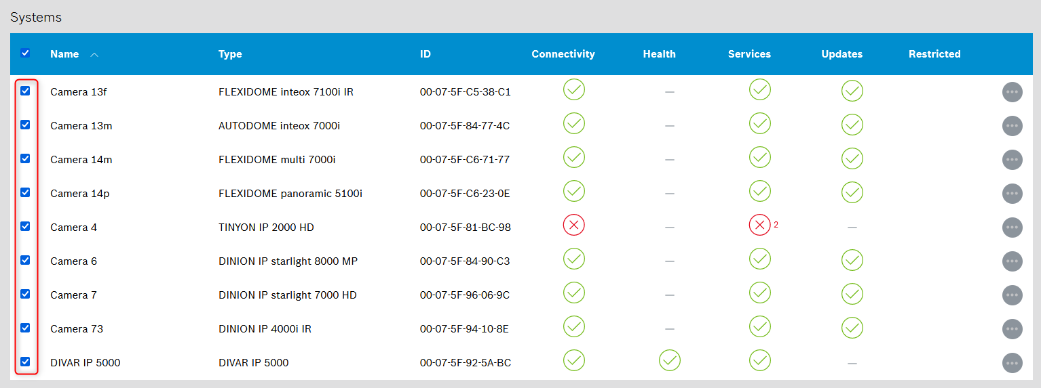Click the ID 00-07-5F-84-90-C3 cell
The width and height of the screenshot is (1041, 388).
(x=465, y=261)
